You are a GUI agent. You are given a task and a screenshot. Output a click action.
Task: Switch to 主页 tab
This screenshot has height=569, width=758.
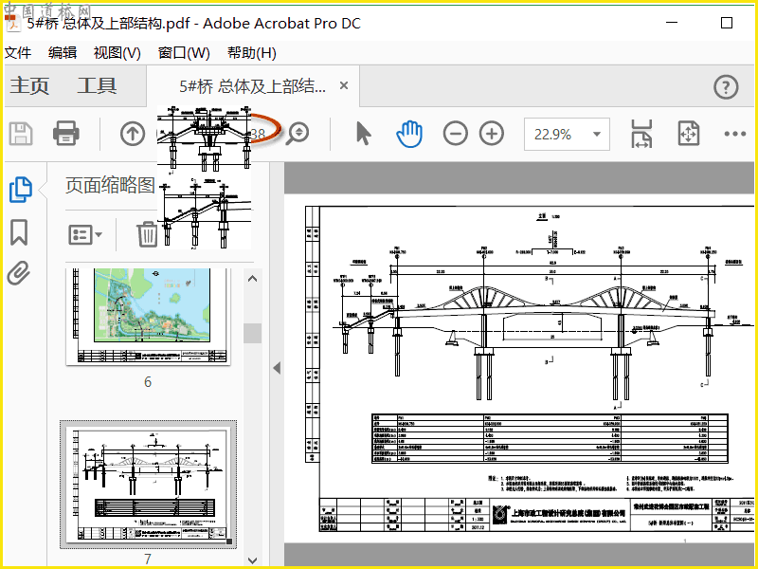(x=29, y=85)
